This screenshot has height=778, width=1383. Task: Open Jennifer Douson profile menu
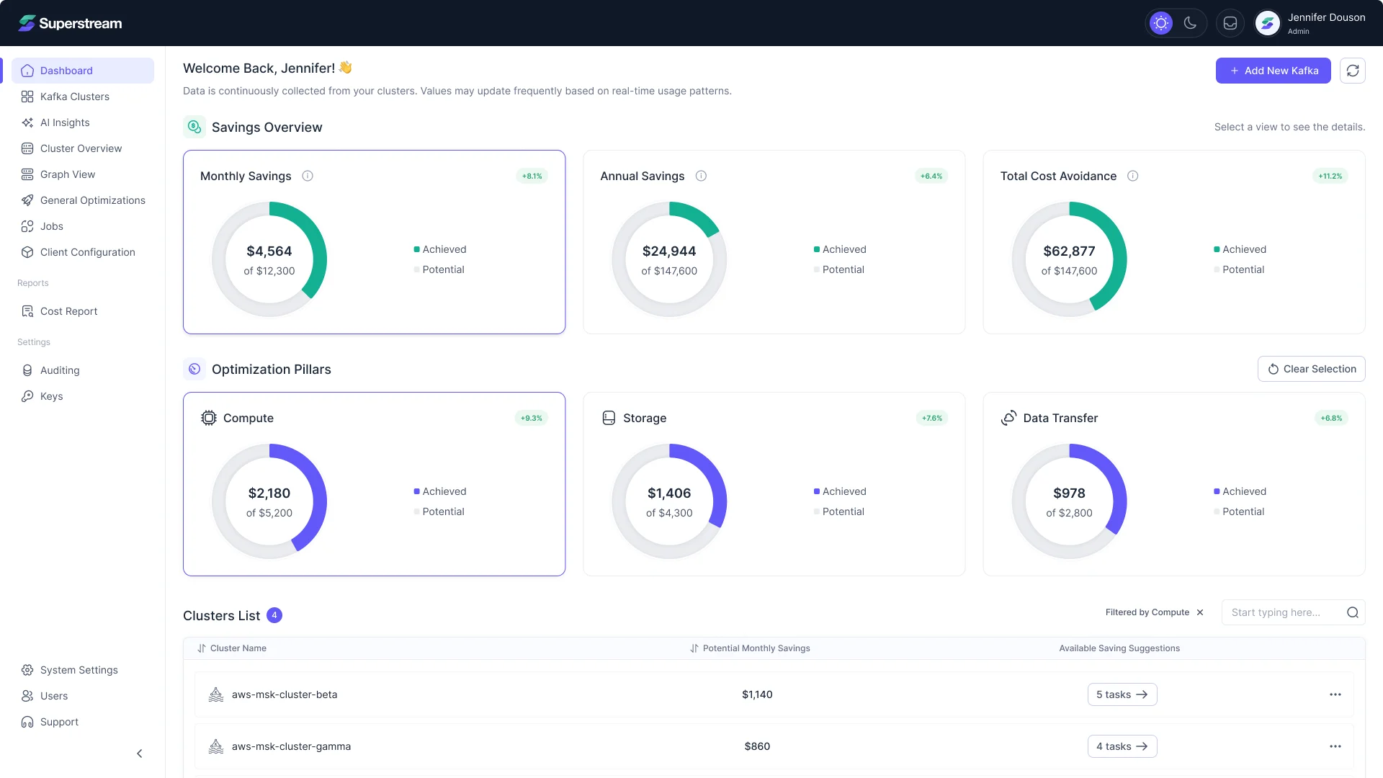[x=1310, y=23]
